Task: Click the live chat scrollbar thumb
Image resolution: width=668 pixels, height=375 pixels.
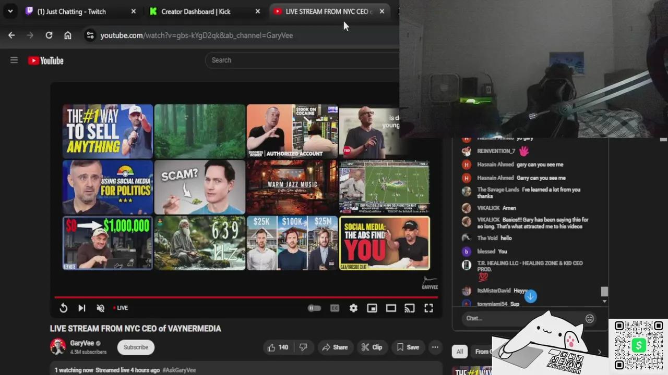Action: [604, 292]
